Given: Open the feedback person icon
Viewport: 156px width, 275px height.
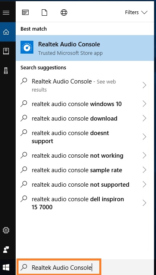Looking at the screenshot, I should [x=6, y=249].
